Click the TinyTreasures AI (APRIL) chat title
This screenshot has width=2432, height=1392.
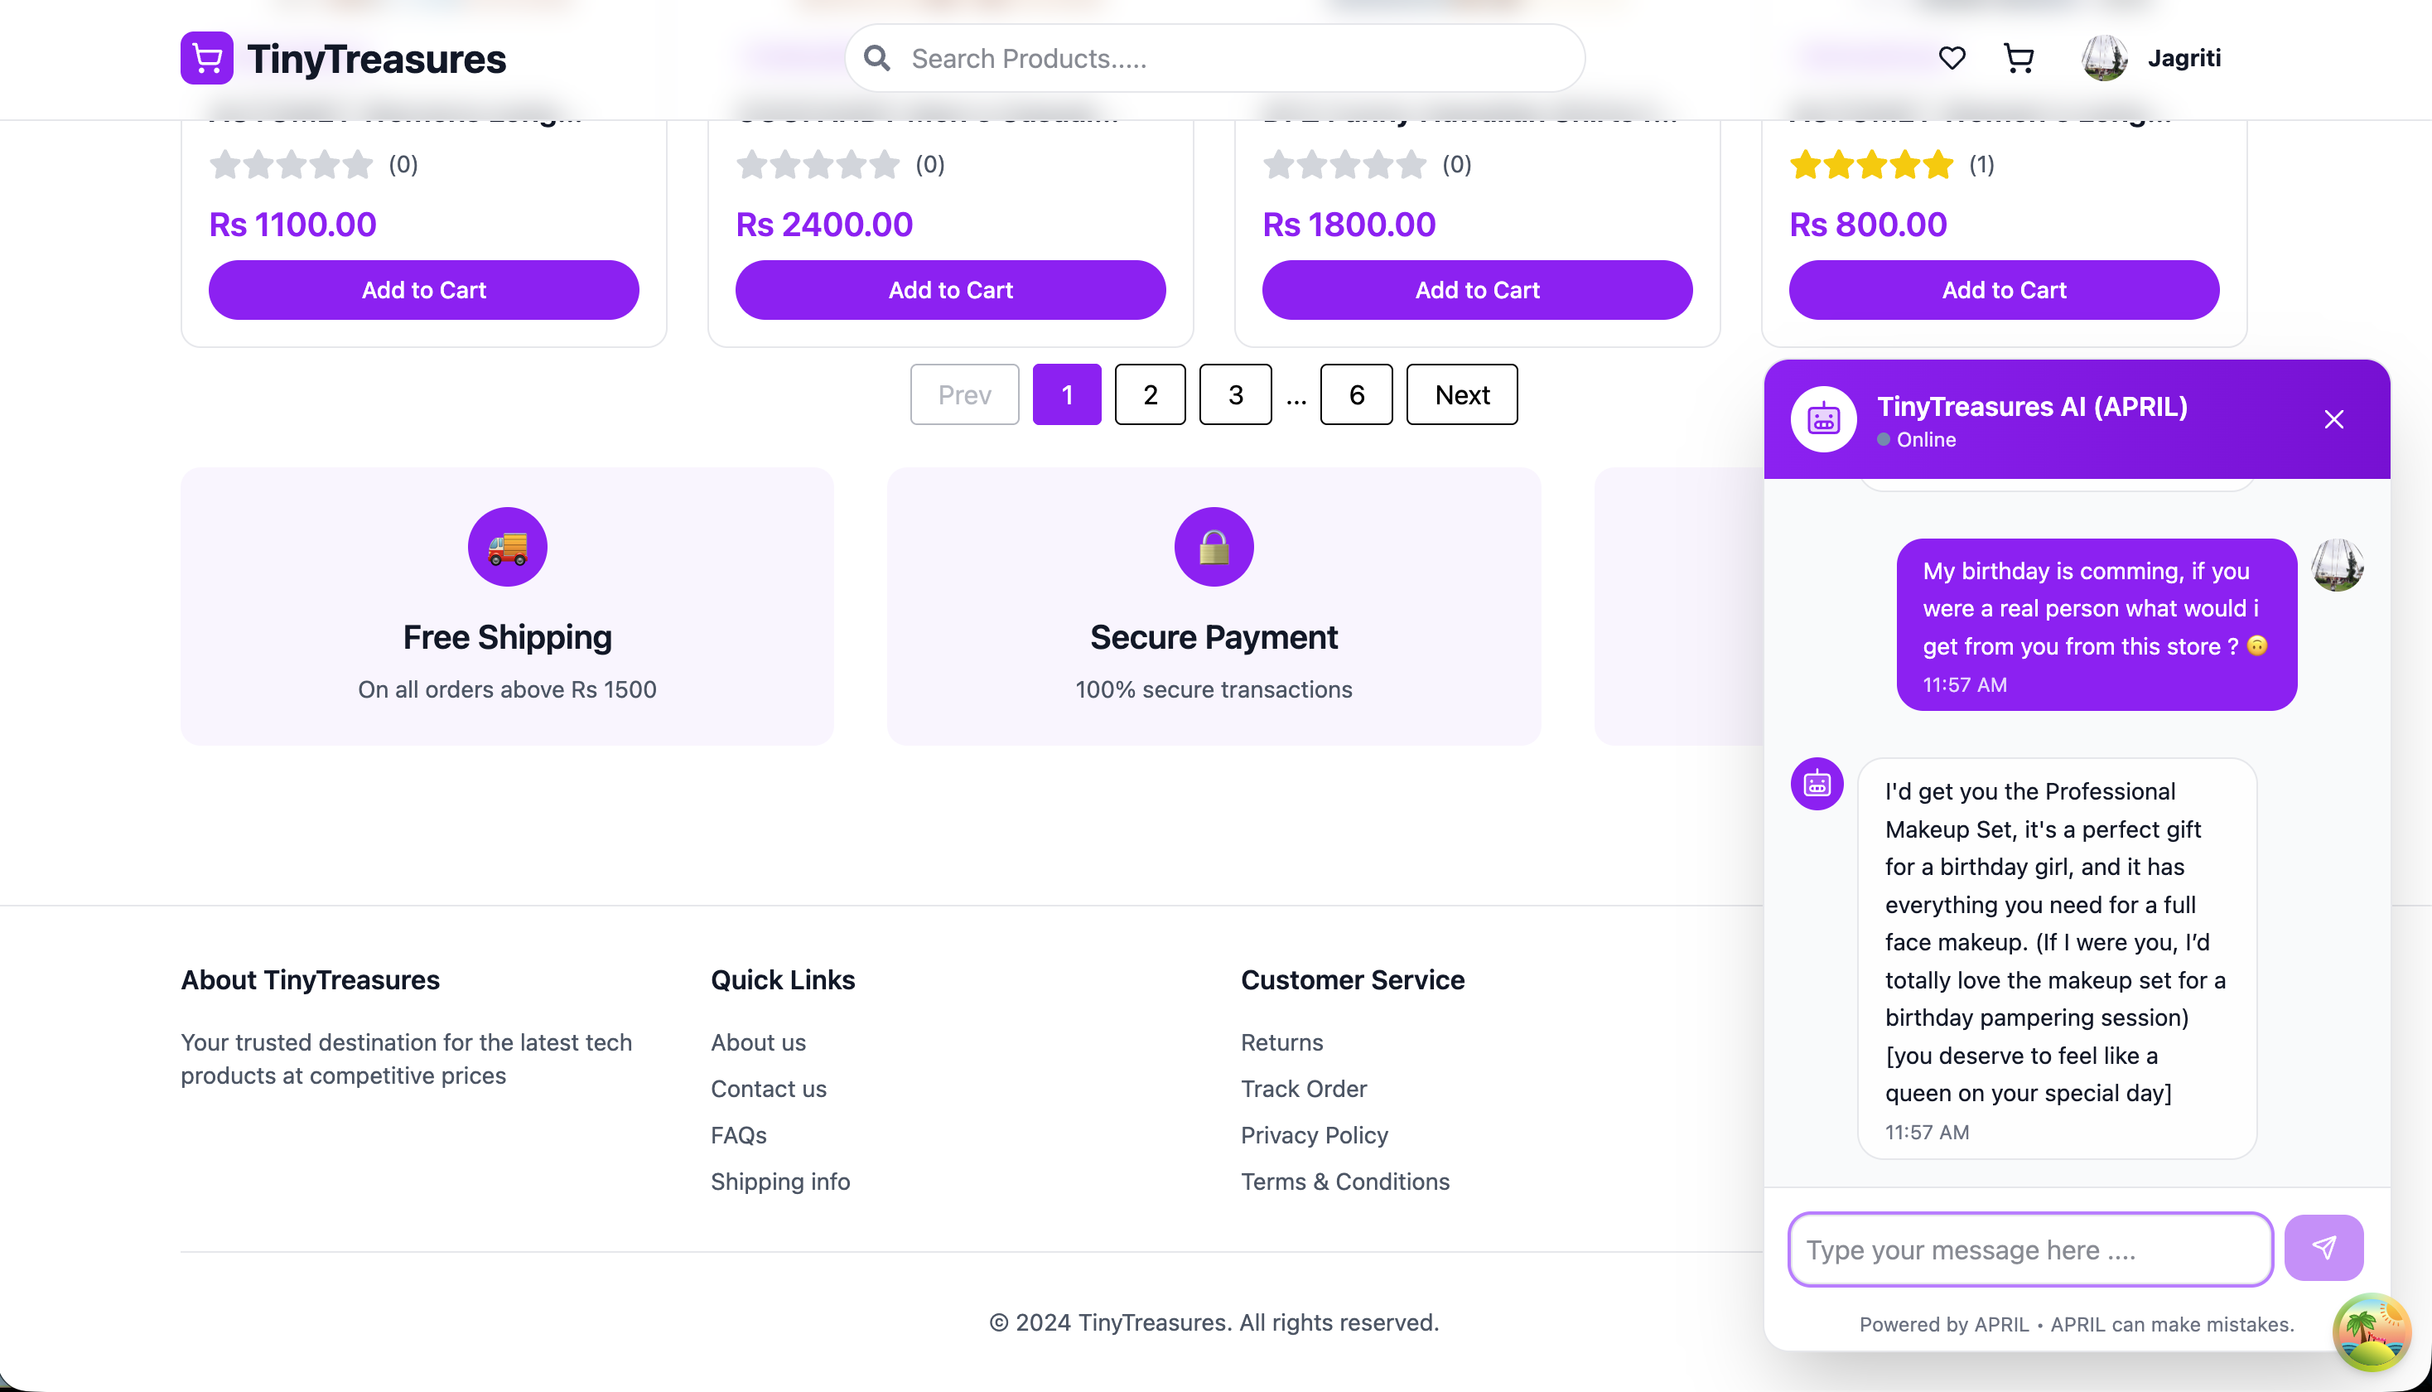(2033, 406)
